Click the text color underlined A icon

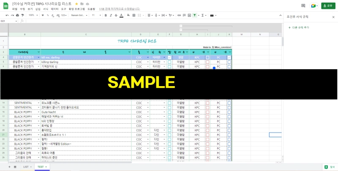(x=121, y=15)
